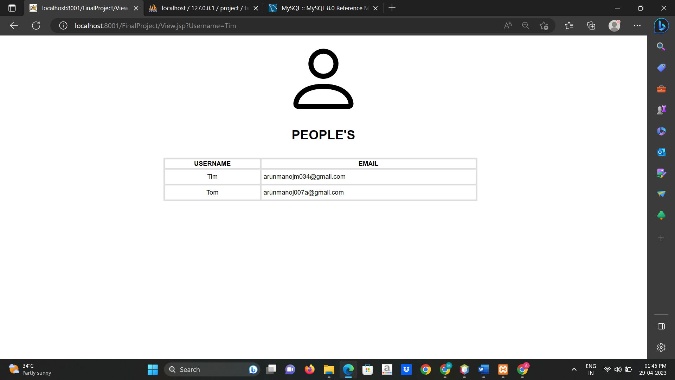
Task: Click the taskbar Search box
Action: coord(212,369)
